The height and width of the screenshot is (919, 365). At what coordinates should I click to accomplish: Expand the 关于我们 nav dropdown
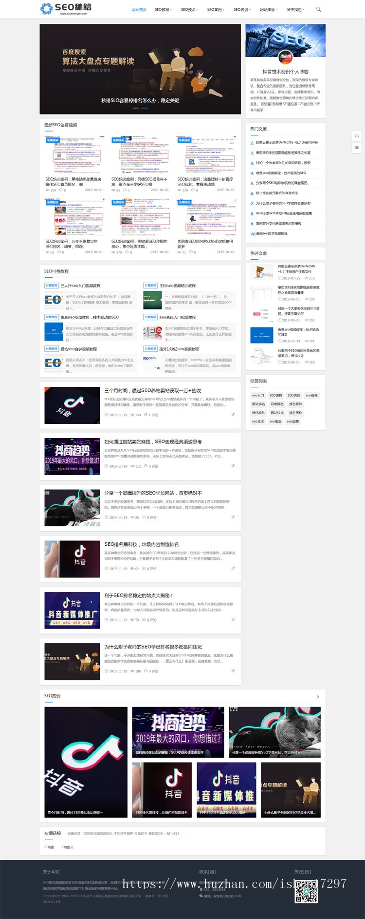[x=295, y=9]
